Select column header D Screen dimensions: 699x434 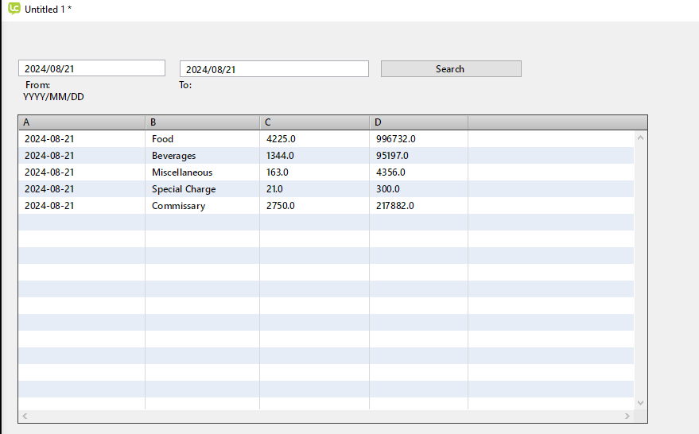pos(418,122)
